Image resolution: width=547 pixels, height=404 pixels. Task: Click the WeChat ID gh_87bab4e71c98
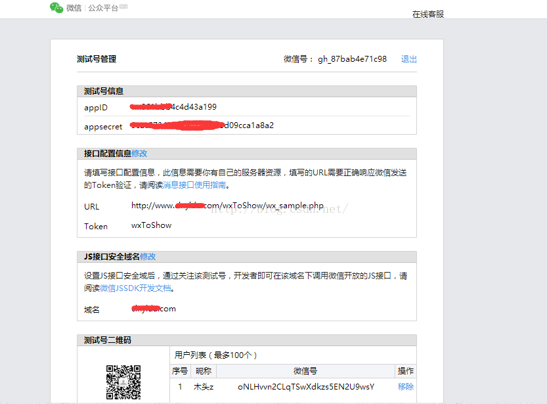click(352, 59)
